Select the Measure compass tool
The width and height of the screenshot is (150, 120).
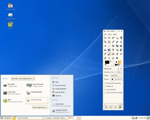pos(121,42)
